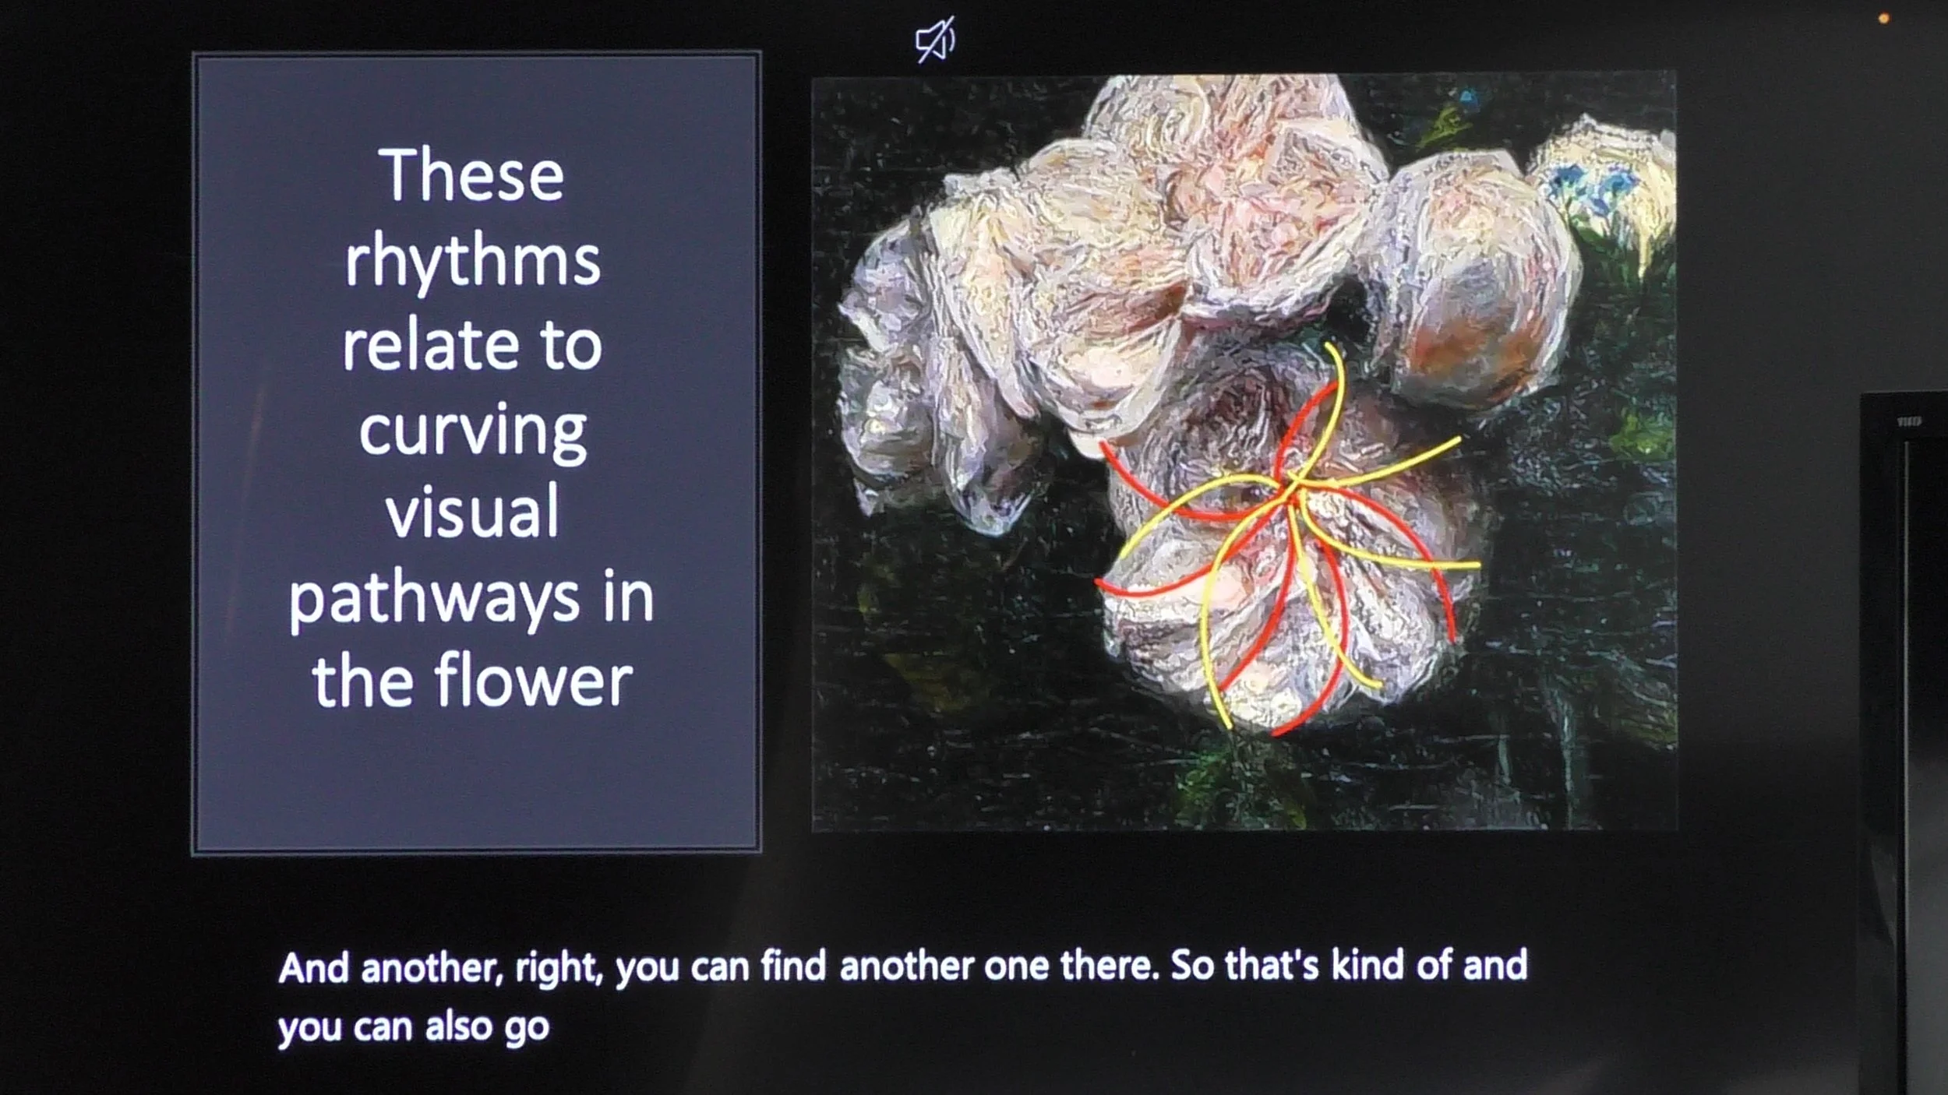This screenshot has height=1095, width=1948.
Task: Click the word 'pathways' in the slide text
Action: pos(433,600)
